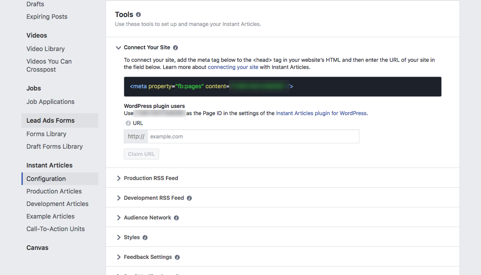Click the info icon next to Connect Your Site

coord(175,47)
